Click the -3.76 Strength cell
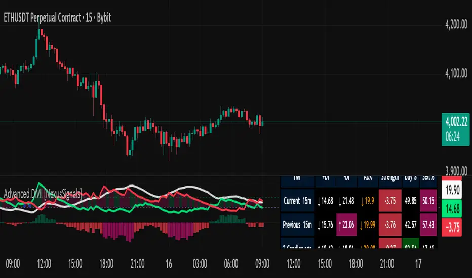This screenshot has height=278, width=472. point(390,225)
